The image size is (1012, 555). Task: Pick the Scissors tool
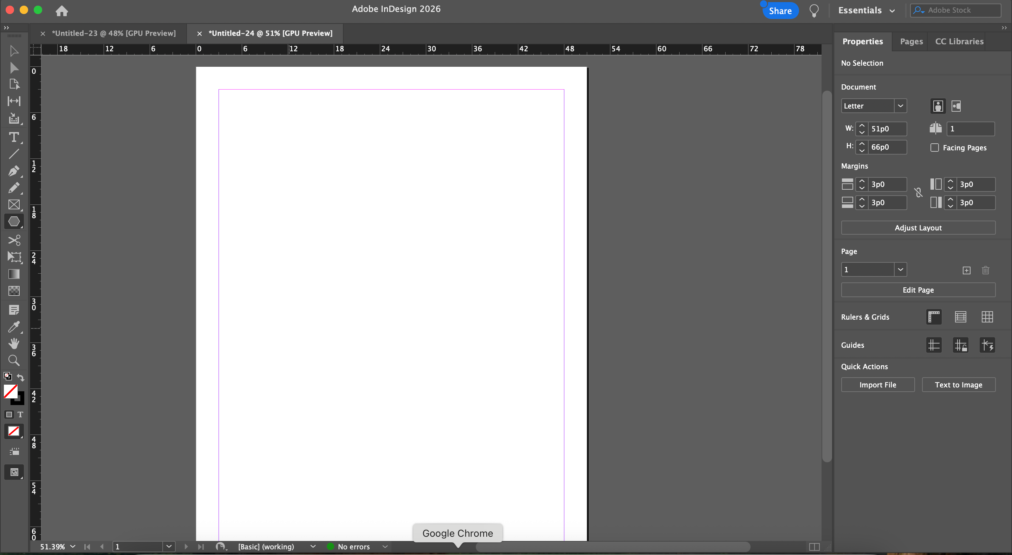(14, 240)
